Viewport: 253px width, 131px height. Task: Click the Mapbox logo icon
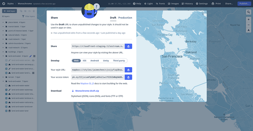tap(4, 4)
